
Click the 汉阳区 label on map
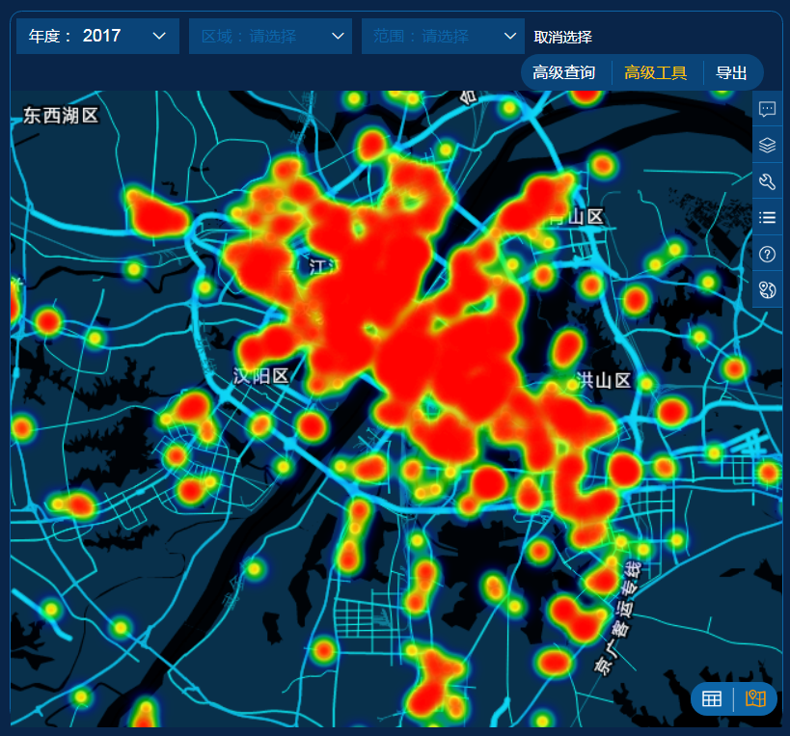260,376
